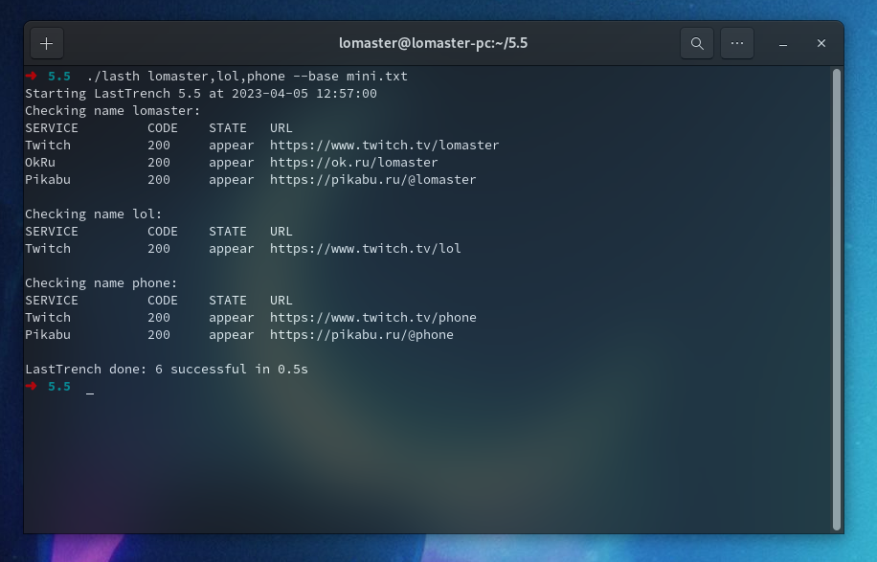Click appear state in the OkRu row
This screenshot has width=877, height=562.
[232, 164]
